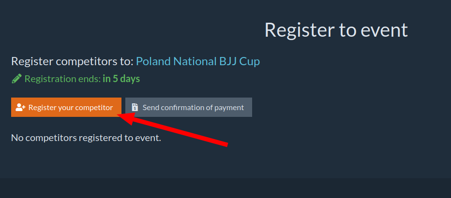Click the green Registration ends label
This screenshot has width=451, height=198.
click(x=62, y=78)
